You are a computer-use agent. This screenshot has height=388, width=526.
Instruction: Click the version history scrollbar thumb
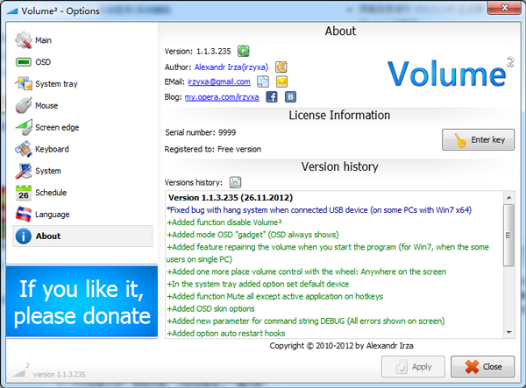508,236
